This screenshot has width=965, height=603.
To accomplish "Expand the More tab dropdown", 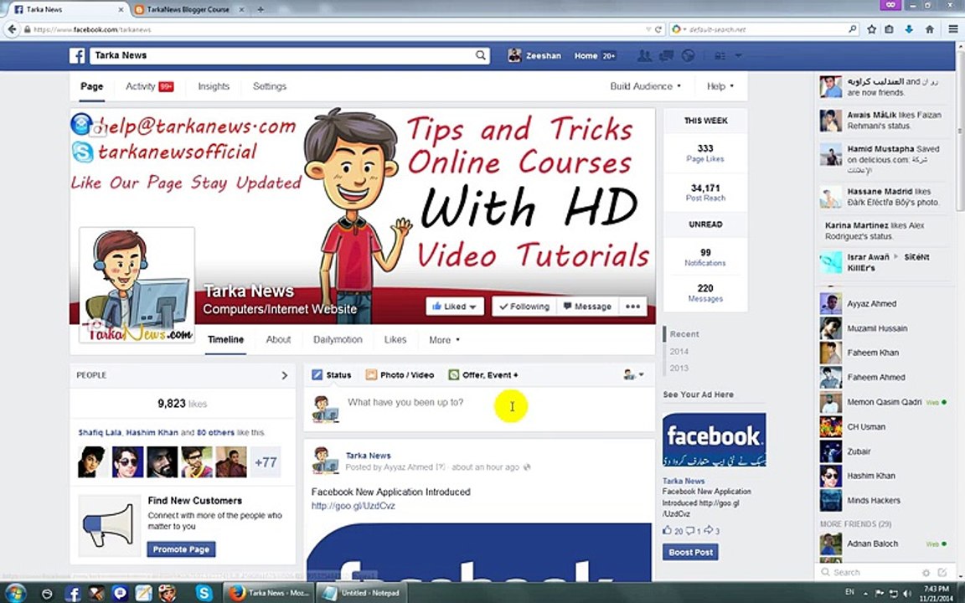I will click(x=444, y=340).
